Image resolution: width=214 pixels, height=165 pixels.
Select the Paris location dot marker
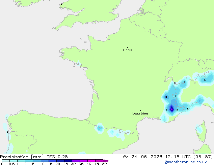pos(128,47)
